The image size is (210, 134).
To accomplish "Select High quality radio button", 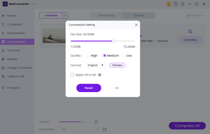I will coord(88,56).
